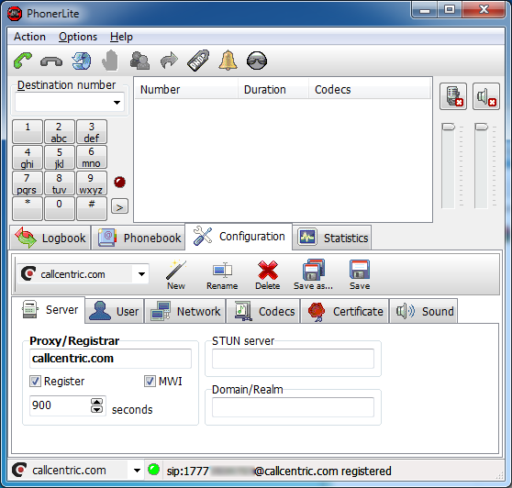Click the Proxy/Registrar input field

(x=110, y=359)
